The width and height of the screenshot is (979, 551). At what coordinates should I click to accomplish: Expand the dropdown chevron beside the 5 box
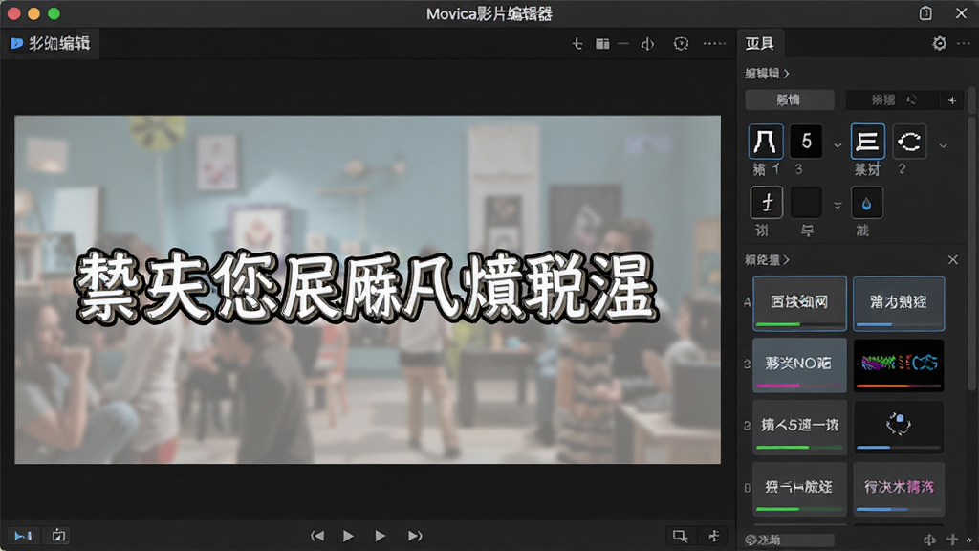[x=838, y=145]
